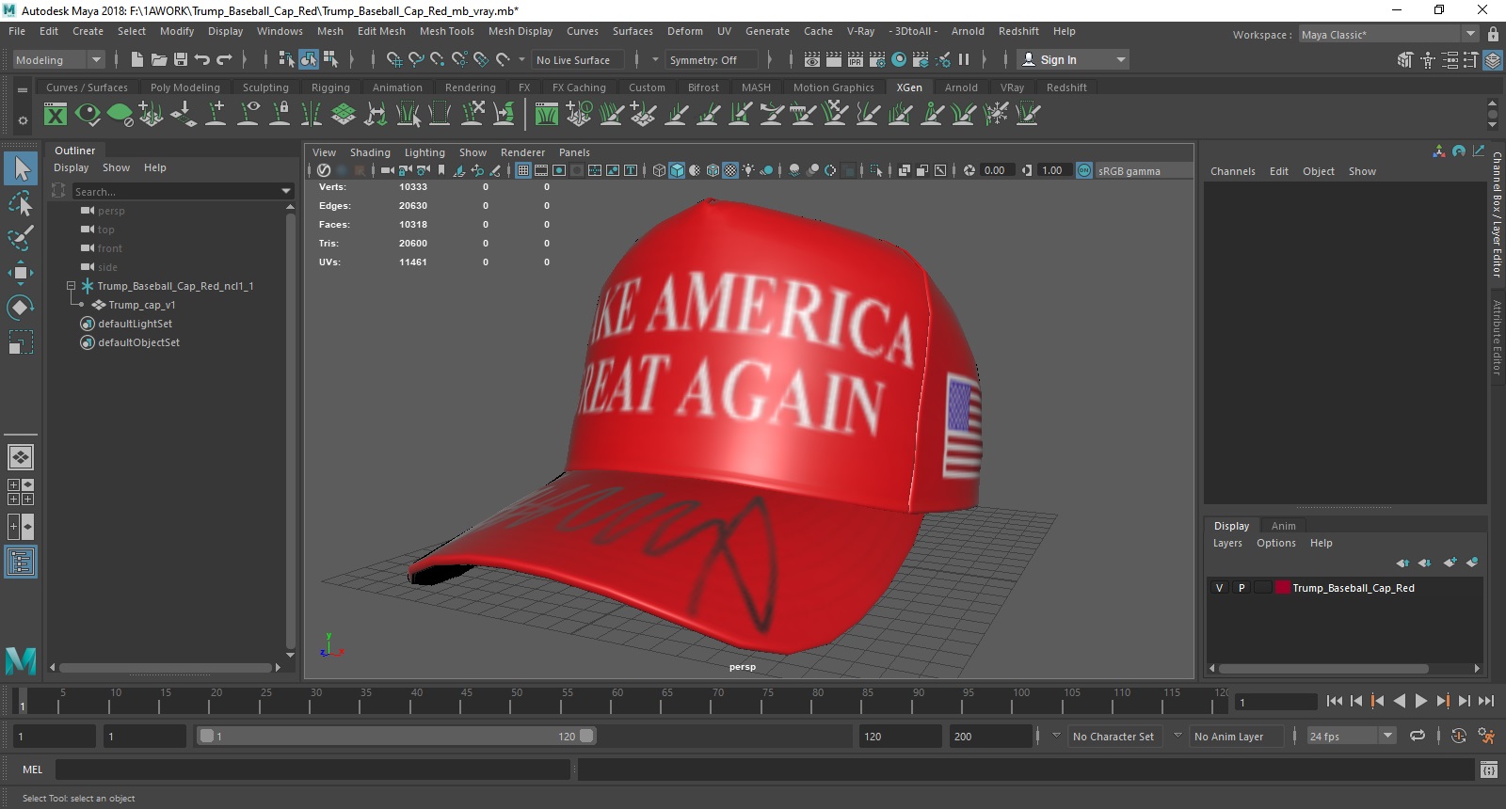Viewport: 1506px width, 809px height.
Task: Click Layers menu in layer editor
Action: pyautogui.click(x=1227, y=543)
